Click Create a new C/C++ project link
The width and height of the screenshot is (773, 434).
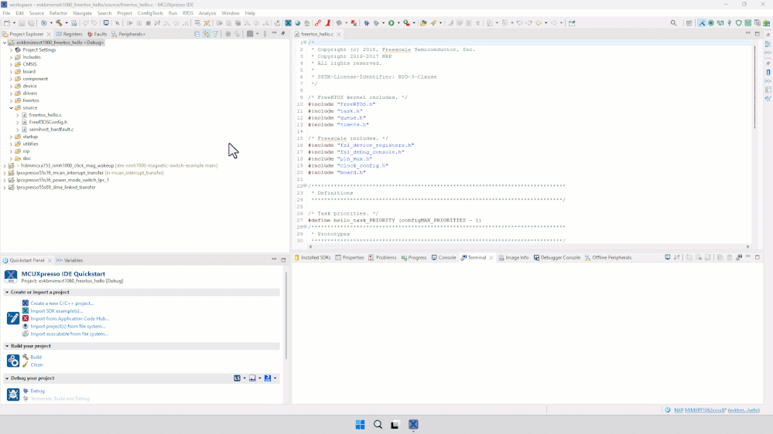click(62, 303)
